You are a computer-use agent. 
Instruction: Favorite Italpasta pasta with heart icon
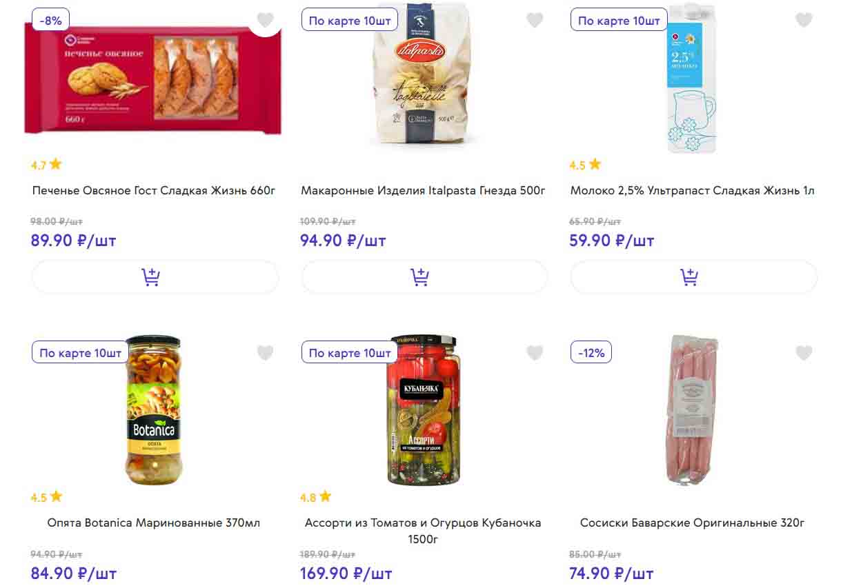535,20
